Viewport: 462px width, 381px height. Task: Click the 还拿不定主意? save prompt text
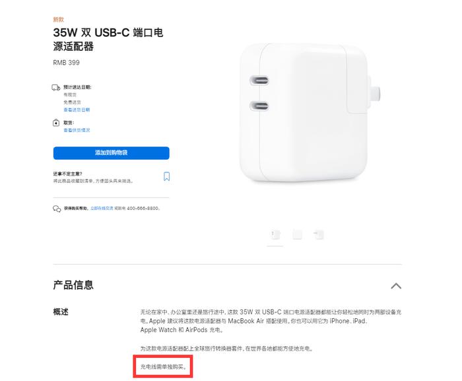point(67,174)
